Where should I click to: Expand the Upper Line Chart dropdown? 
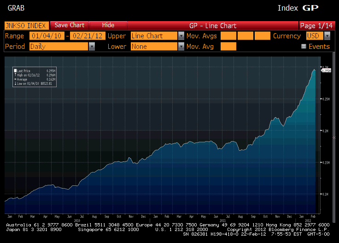coord(181,36)
